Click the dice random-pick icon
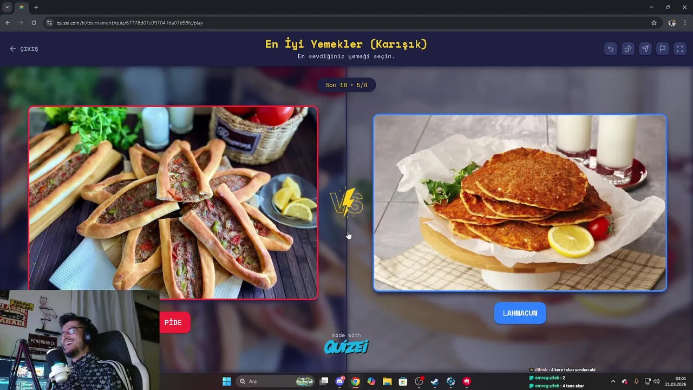The height and width of the screenshot is (390, 693). click(628, 49)
